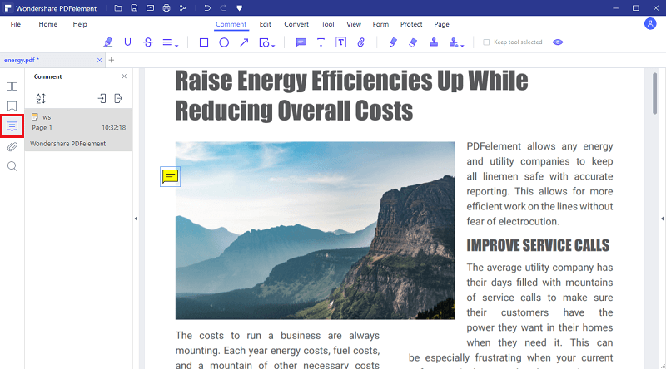Open the Edit tab
Image resolution: width=666 pixels, height=369 pixels.
click(265, 24)
